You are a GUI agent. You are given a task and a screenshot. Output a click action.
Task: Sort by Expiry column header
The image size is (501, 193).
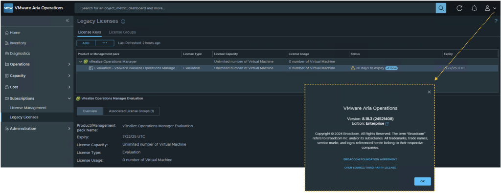pyautogui.click(x=448, y=54)
